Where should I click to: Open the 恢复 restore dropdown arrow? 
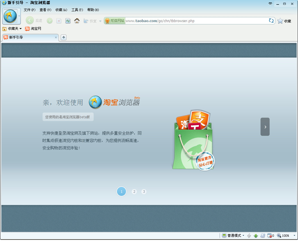tap(100, 21)
